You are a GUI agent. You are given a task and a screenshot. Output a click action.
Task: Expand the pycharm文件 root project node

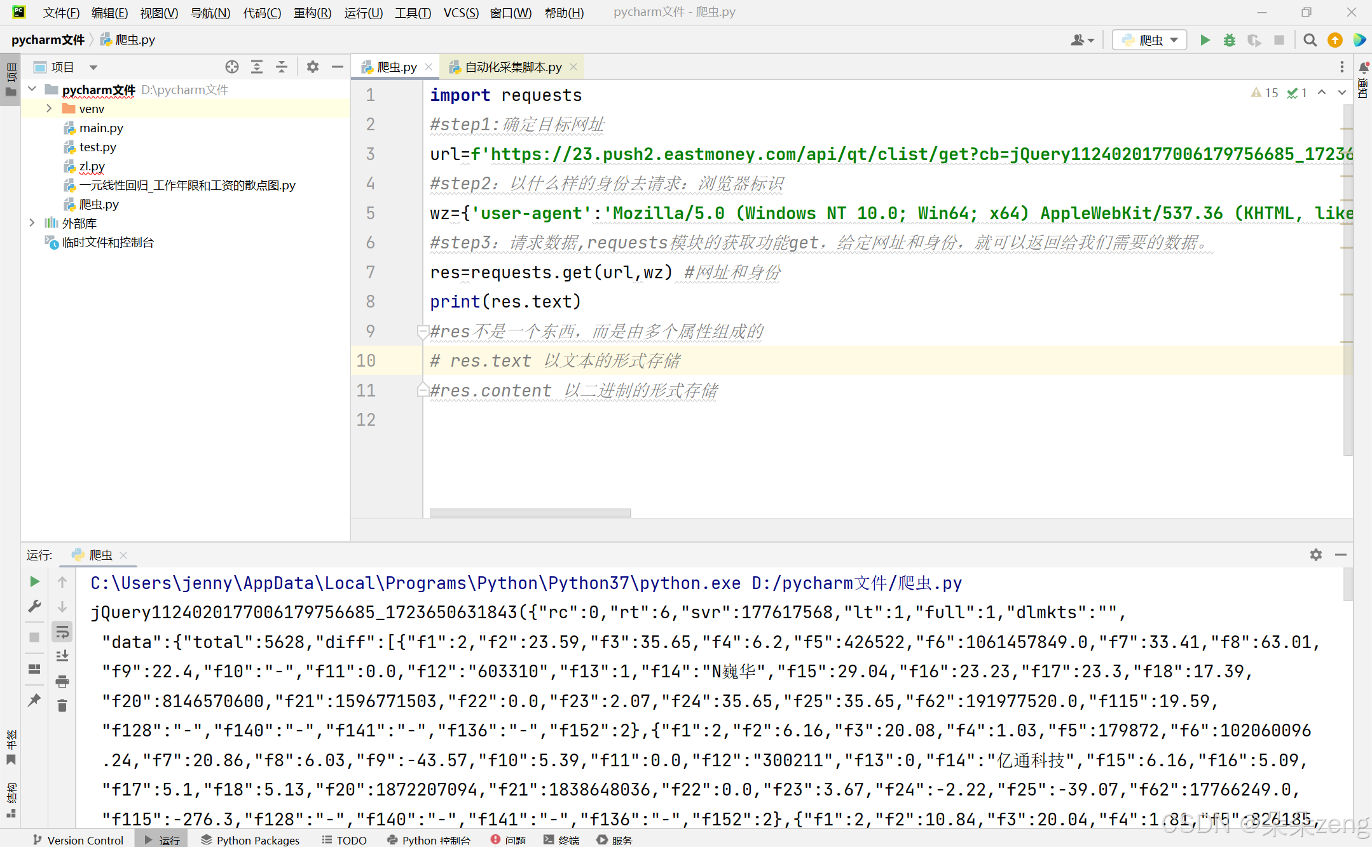pyautogui.click(x=35, y=89)
